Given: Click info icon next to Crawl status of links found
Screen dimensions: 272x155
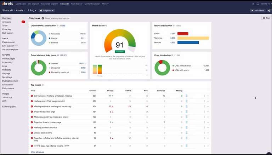Looking at the screenshot, I should tap(58, 55).
